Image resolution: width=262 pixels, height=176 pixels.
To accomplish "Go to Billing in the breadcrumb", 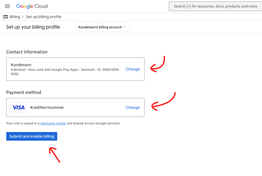I will (x=15, y=17).
